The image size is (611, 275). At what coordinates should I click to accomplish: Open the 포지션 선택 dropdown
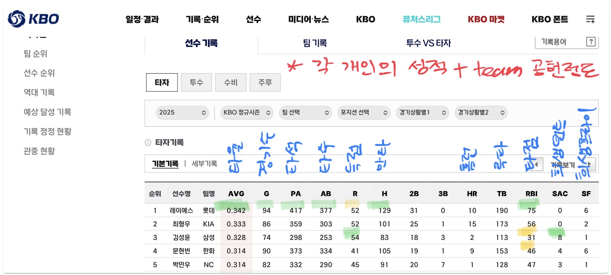point(364,113)
